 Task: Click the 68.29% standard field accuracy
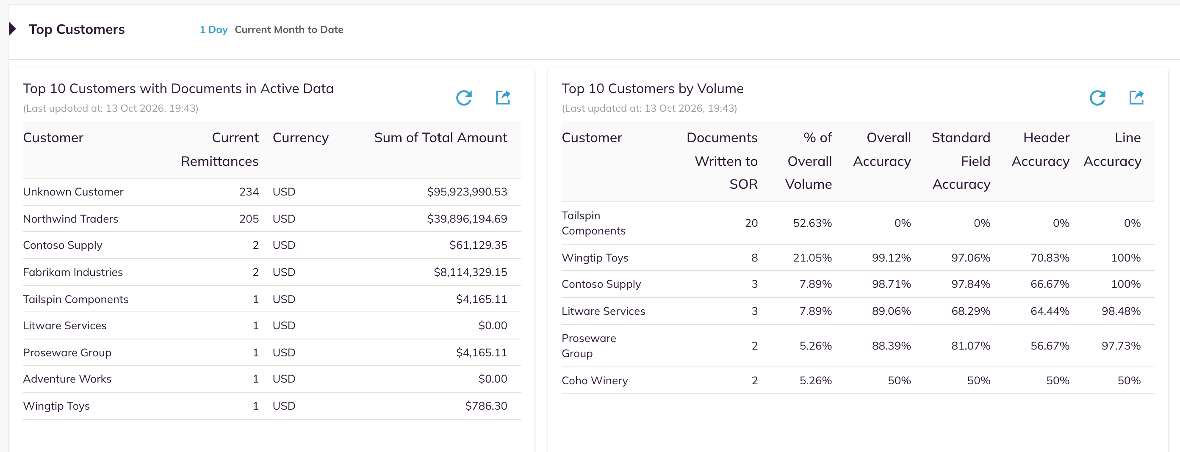tap(971, 311)
